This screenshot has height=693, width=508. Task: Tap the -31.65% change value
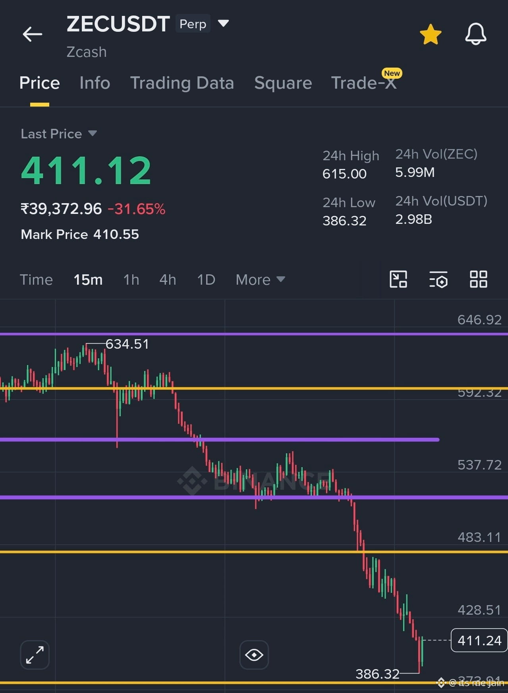pos(136,209)
